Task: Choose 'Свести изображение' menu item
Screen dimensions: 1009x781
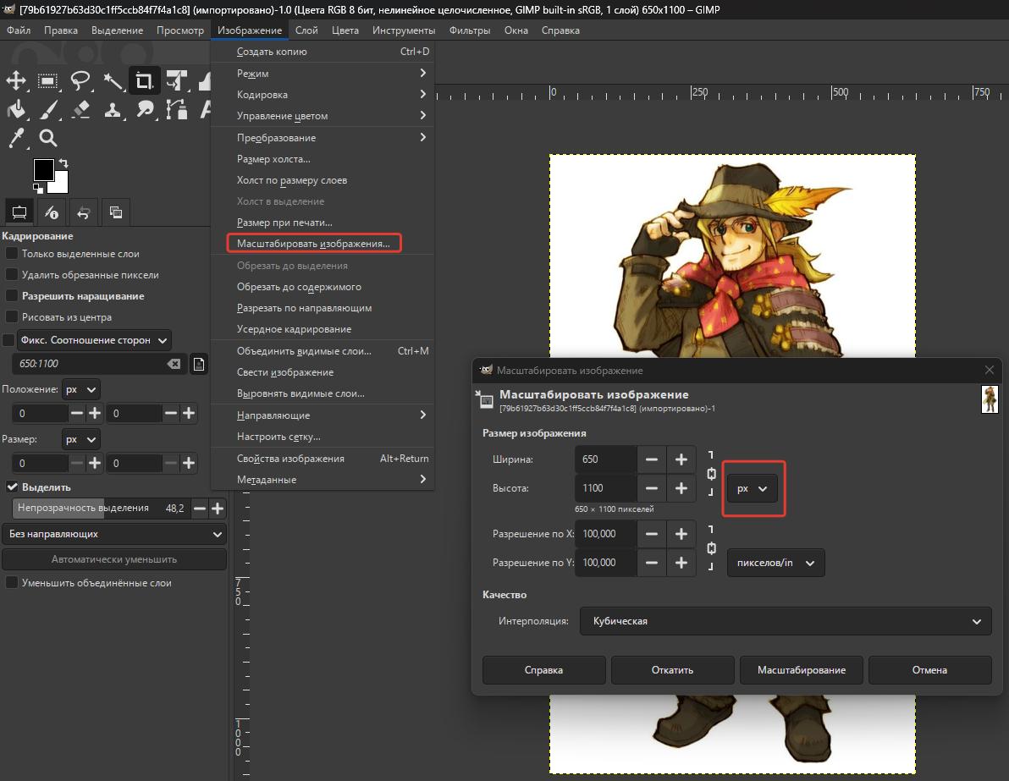Action: click(323, 372)
